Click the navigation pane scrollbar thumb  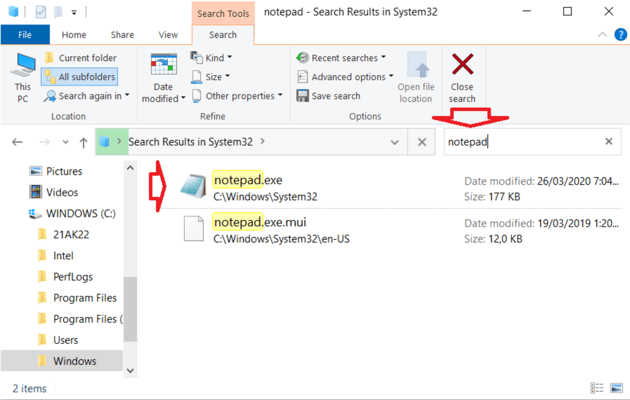[x=130, y=309]
